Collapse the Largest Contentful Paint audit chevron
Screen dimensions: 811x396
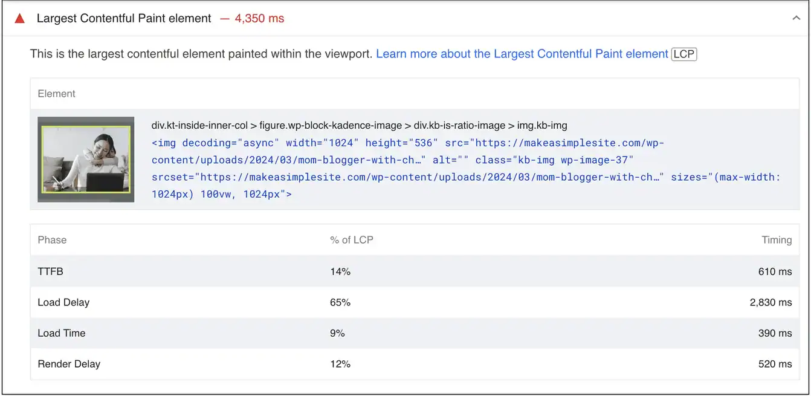point(796,19)
